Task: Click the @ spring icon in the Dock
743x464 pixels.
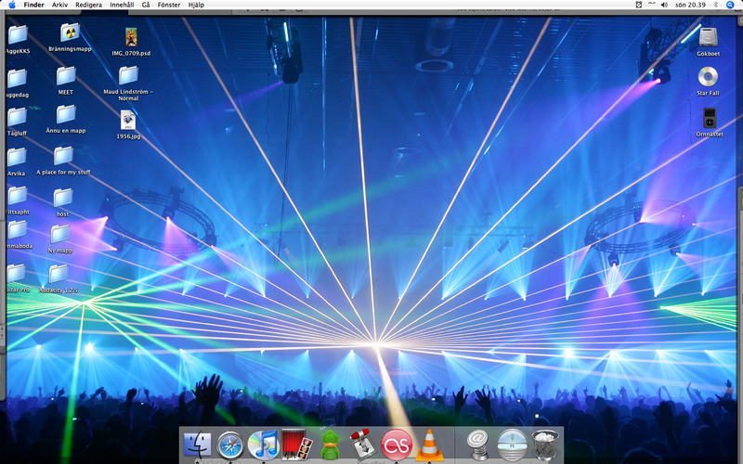Action: coord(477,445)
